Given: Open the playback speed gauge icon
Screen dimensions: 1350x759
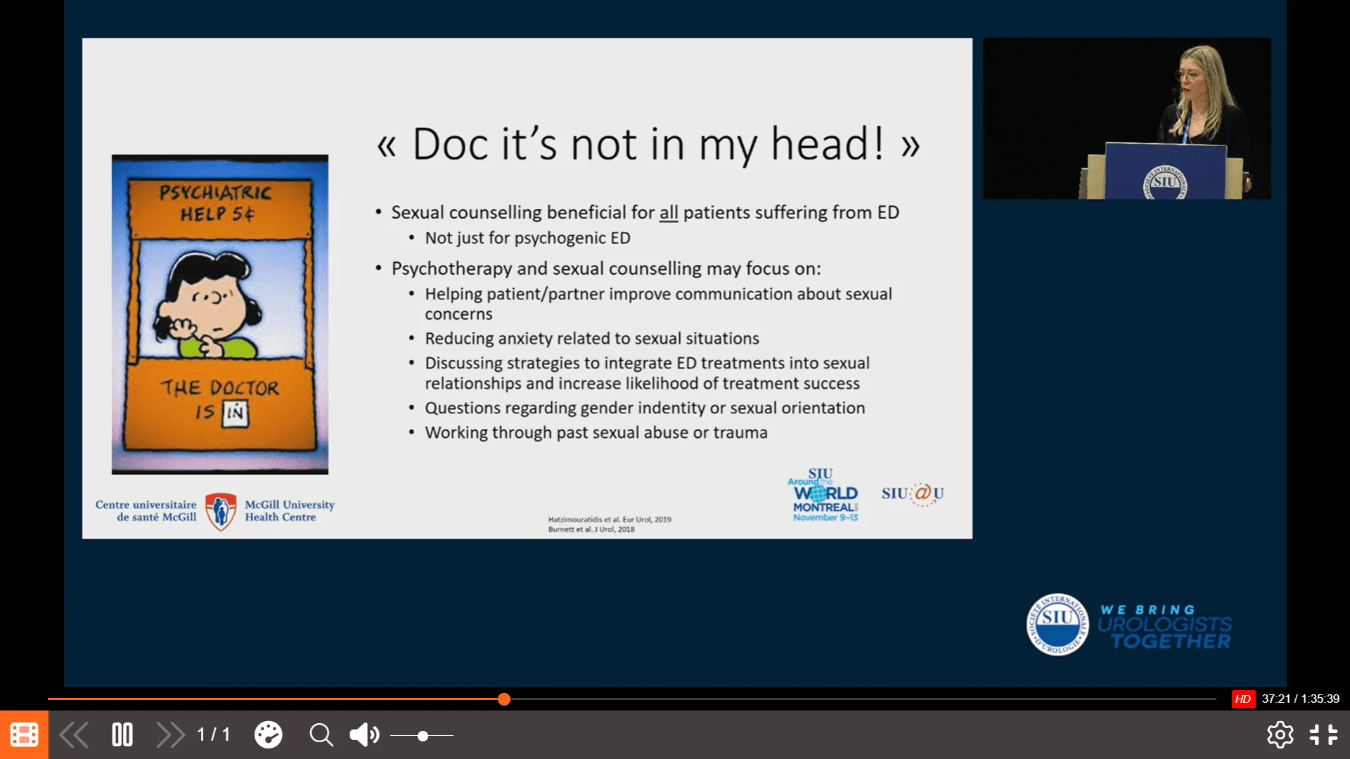Looking at the screenshot, I should [x=268, y=735].
